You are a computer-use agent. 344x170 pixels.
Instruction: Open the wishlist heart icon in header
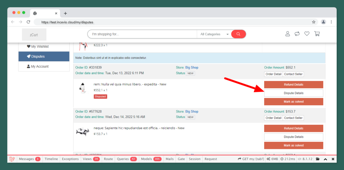pyautogui.click(x=307, y=34)
